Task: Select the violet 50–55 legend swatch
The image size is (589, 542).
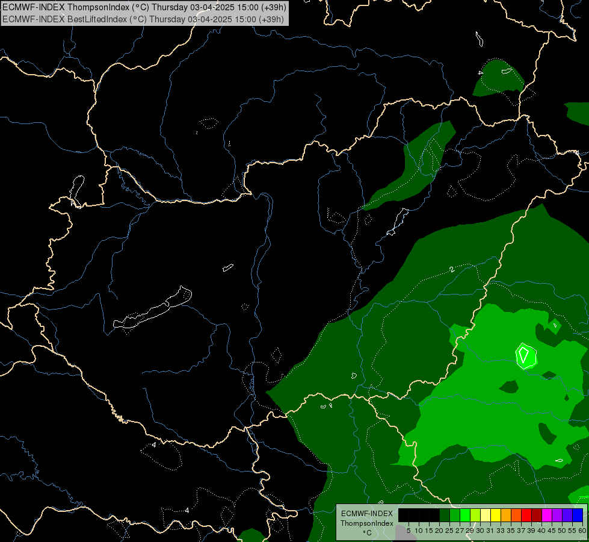Action: tap(567, 515)
